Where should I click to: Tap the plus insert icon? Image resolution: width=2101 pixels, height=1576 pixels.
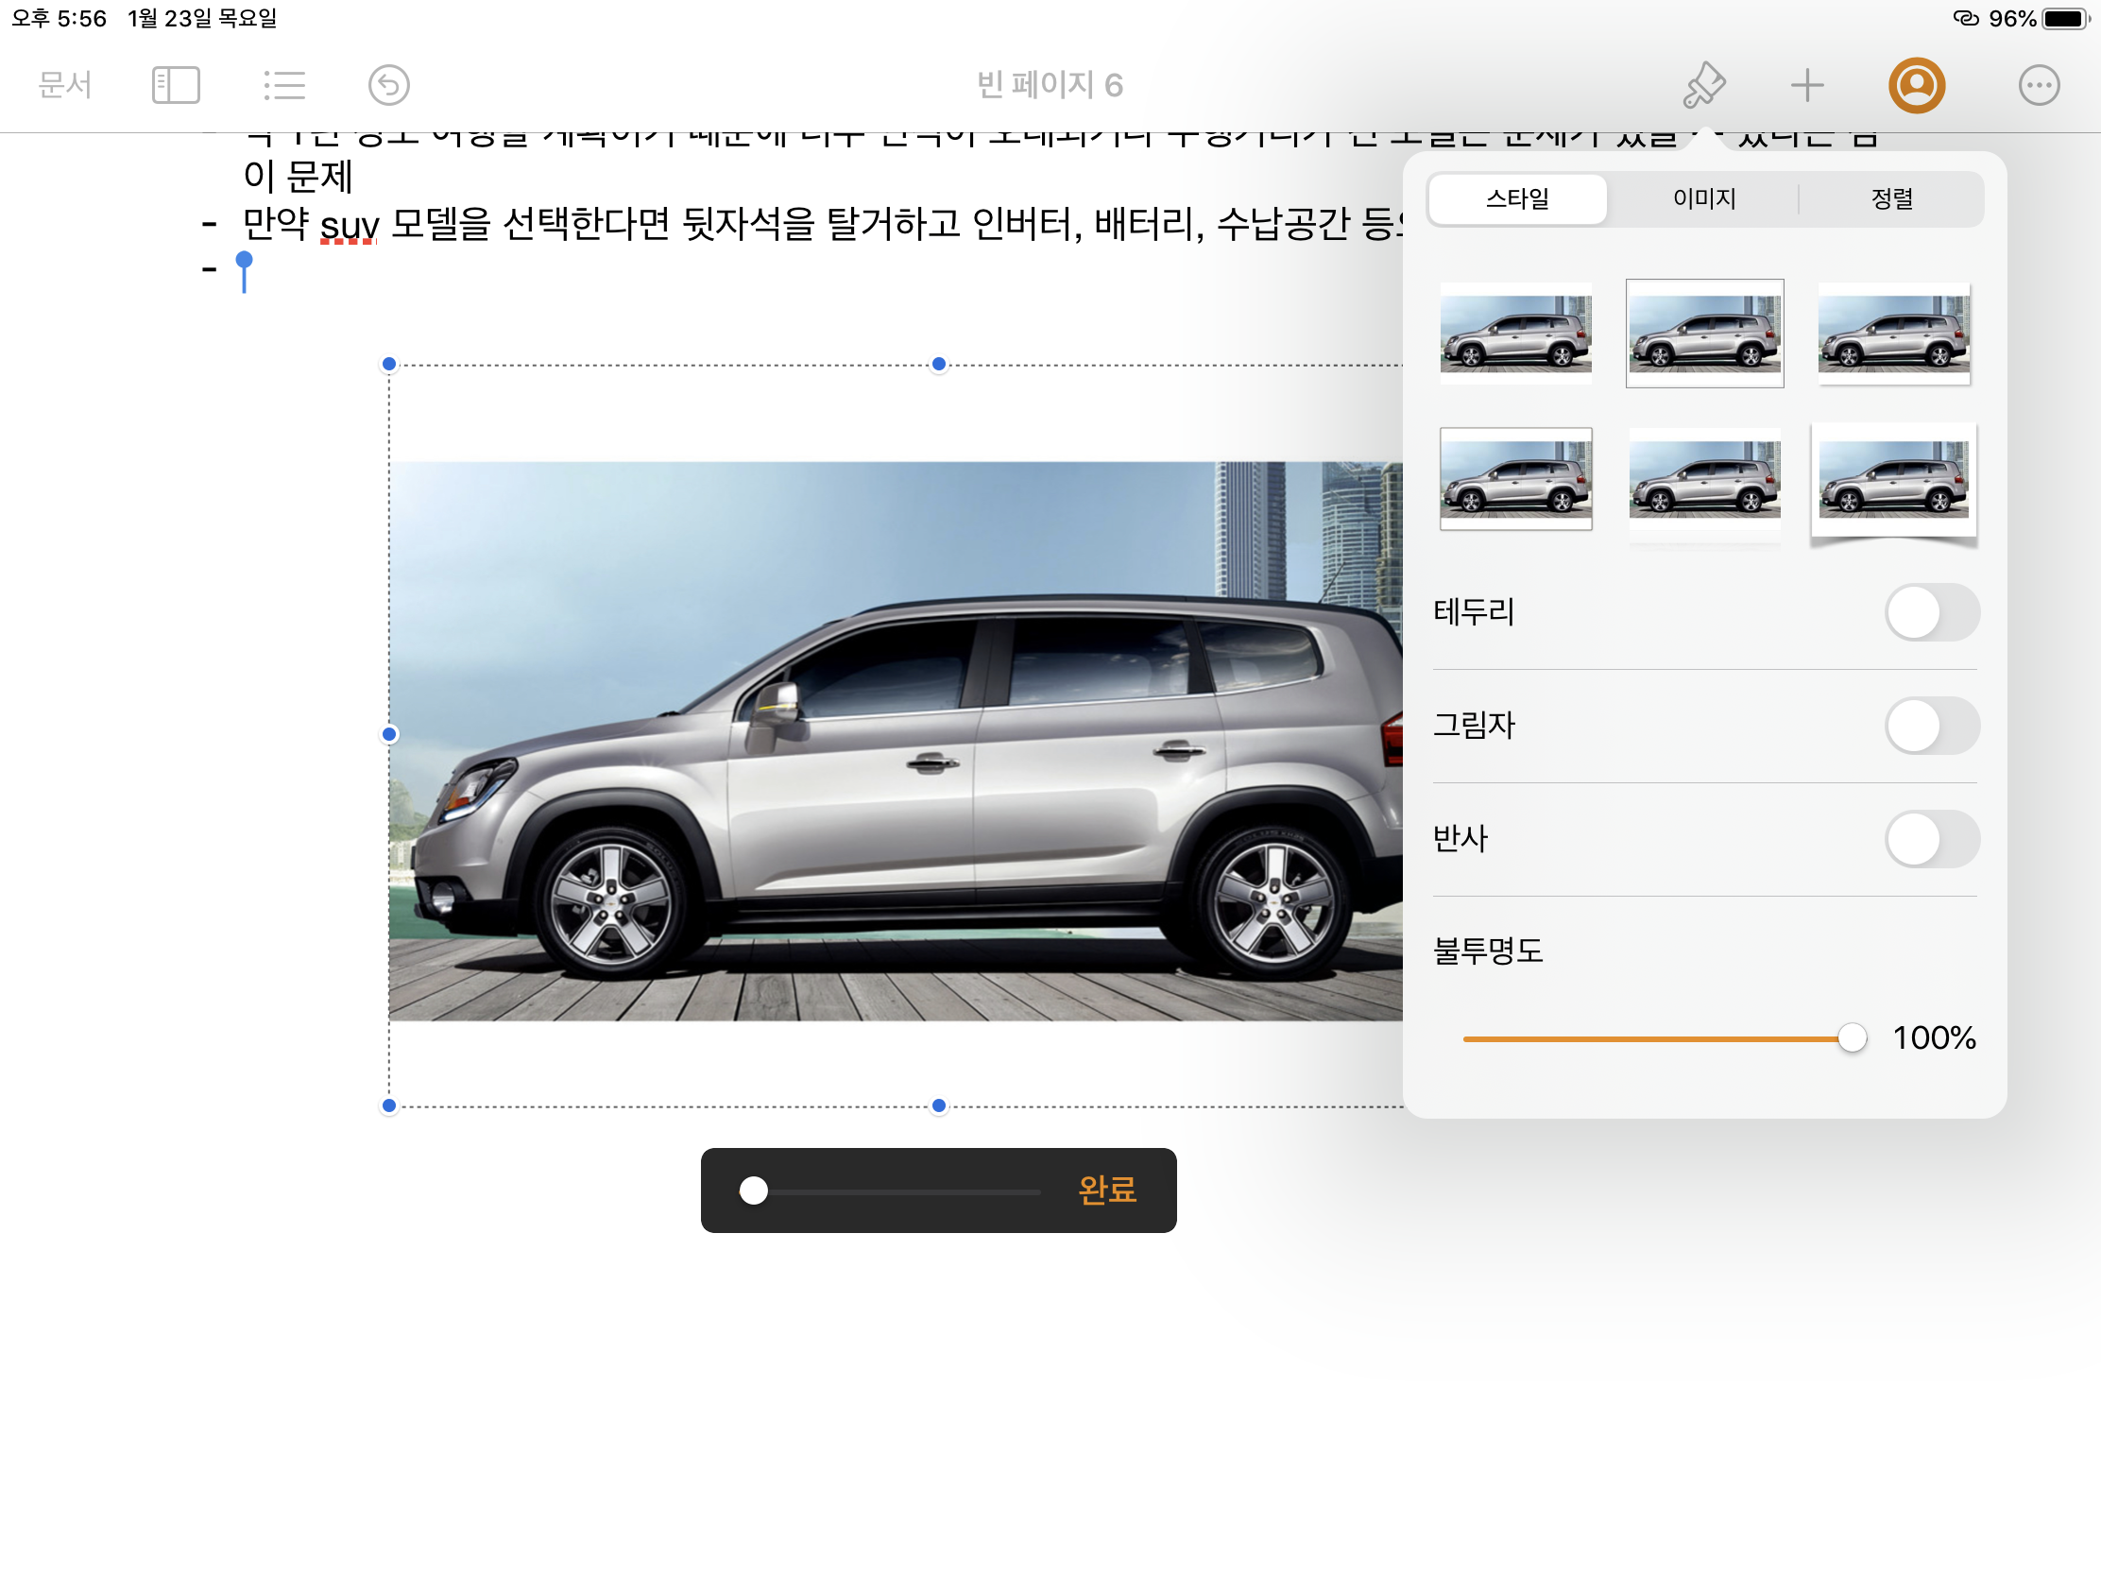tap(1806, 85)
